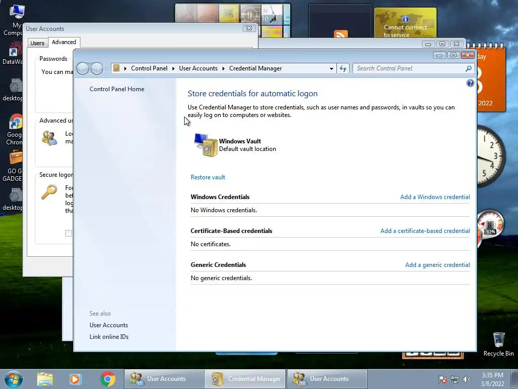Click the address bar refresh icon
The image size is (518, 389).
click(343, 68)
